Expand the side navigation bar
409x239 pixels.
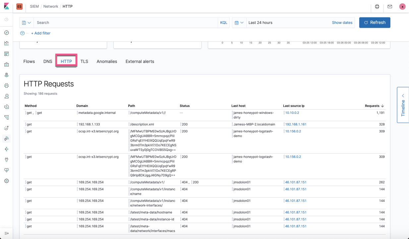tap(6, 233)
